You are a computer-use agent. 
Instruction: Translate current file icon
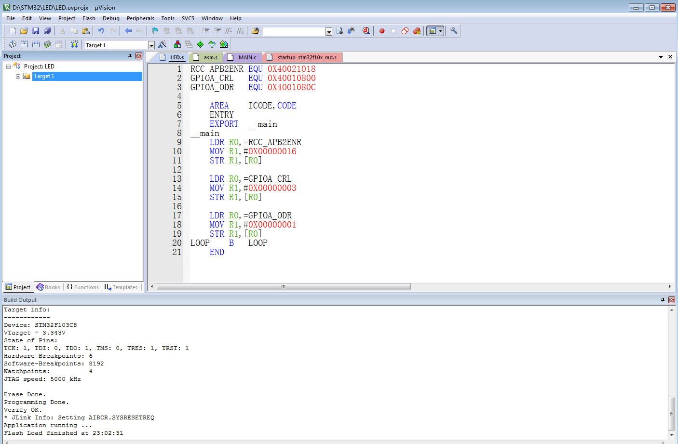(13, 44)
